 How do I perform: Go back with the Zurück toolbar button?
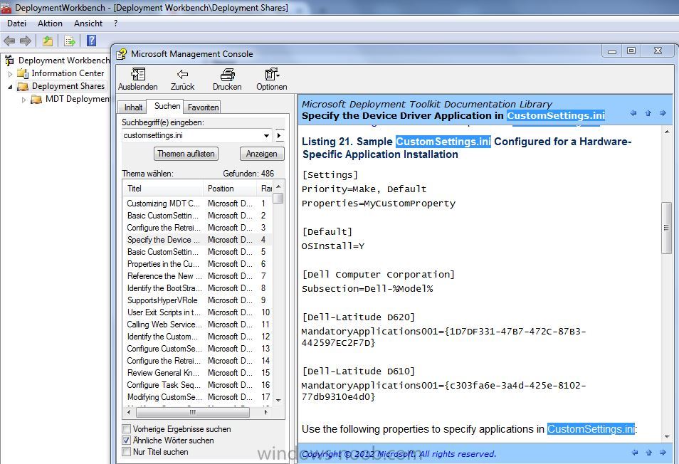[x=183, y=79]
